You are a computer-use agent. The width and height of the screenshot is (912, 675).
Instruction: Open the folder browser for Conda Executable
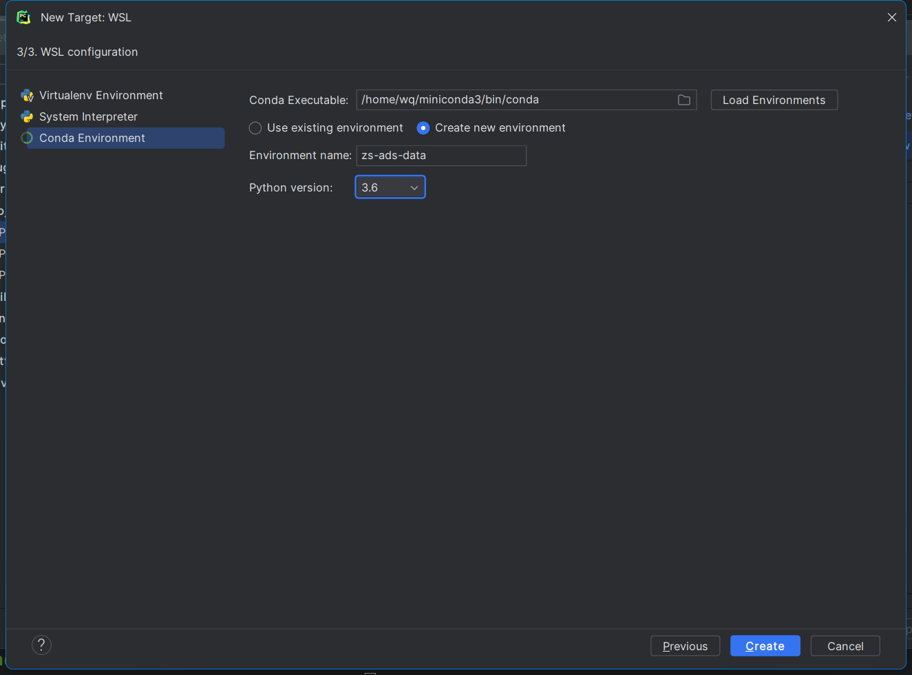(x=683, y=100)
